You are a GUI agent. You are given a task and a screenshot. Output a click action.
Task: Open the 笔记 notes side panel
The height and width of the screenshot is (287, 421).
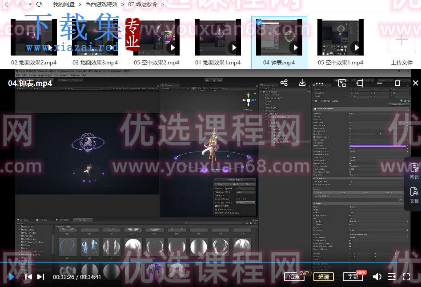coord(414,171)
